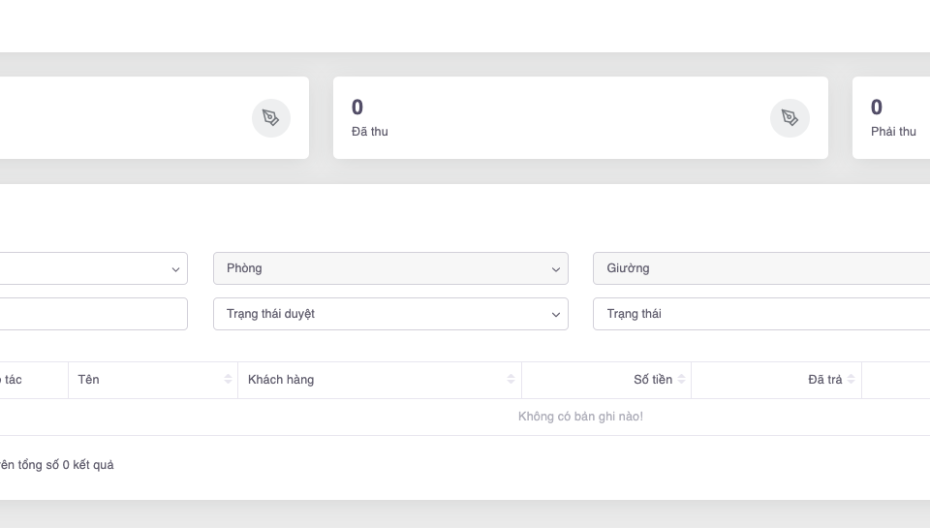Expand the Trạng thái duyệt dropdown
The height and width of the screenshot is (528, 930).
[x=390, y=314]
